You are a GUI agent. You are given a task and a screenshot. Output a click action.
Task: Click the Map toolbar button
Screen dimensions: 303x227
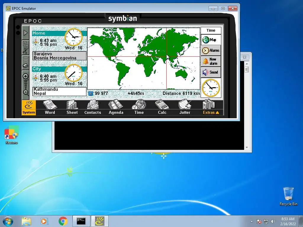pos(211,40)
